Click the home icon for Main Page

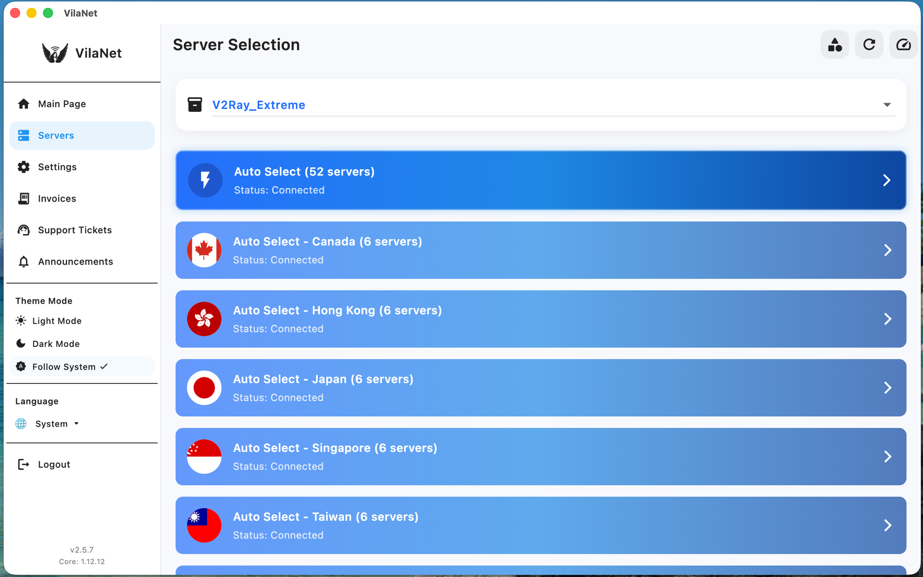tap(24, 104)
